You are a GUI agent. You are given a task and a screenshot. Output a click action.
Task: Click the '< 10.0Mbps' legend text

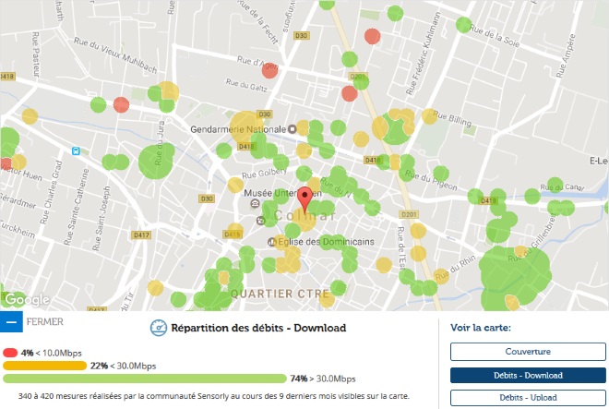point(59,353)
